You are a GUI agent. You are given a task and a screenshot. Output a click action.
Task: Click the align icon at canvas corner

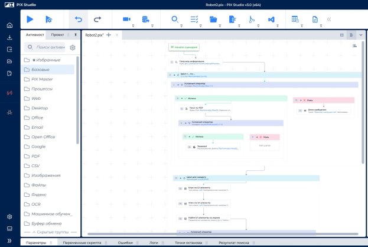pyautogui.click(x=355, y=45)
